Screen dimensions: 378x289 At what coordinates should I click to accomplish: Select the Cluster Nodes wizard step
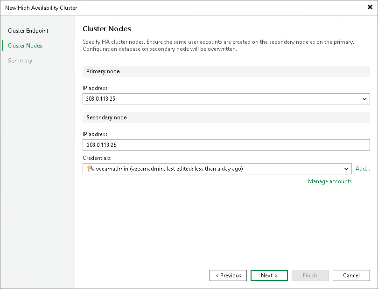pyautogui.click(x=24, y=46)
